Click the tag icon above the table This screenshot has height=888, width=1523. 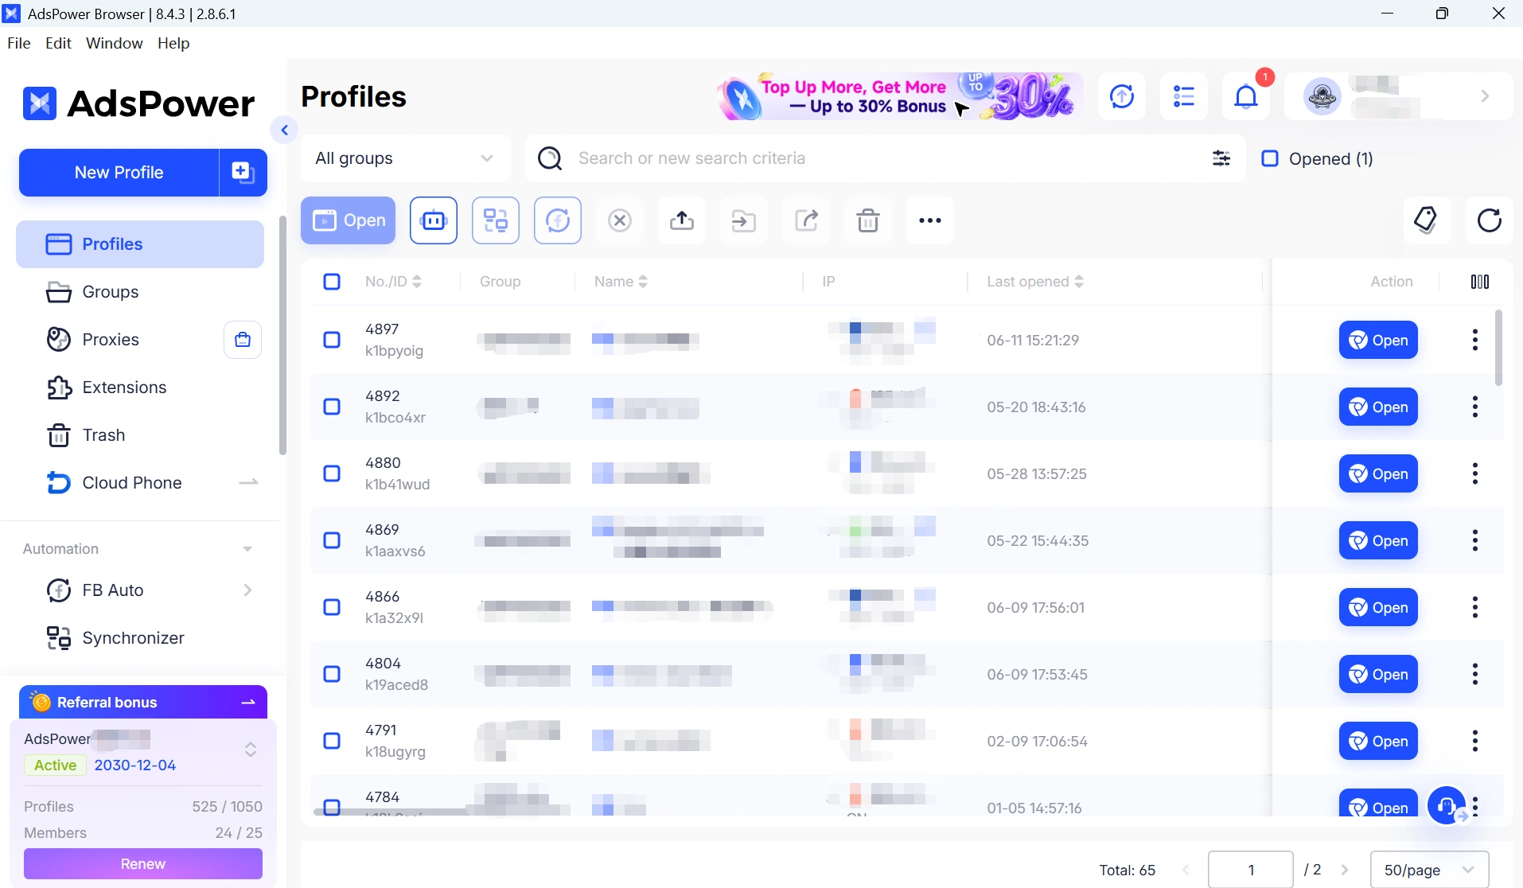click(1427, 220)
